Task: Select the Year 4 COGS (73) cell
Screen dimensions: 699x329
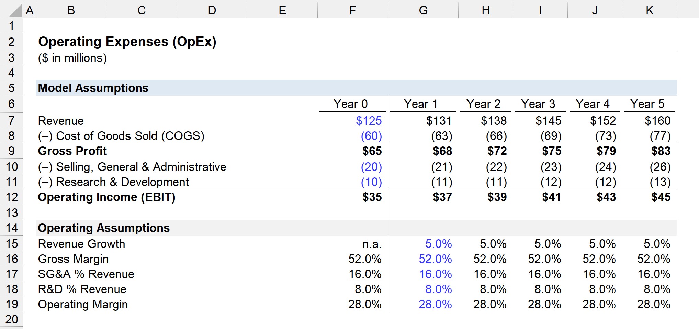Action: pyautogui.click(x=606, y=136)
